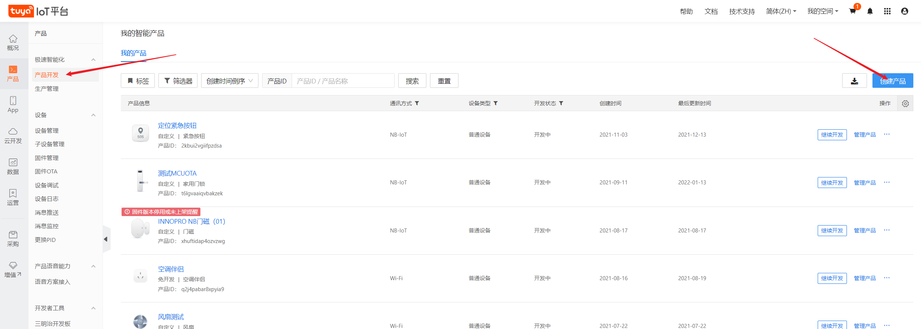
Task: Open the 空调伴侣 product link
Action: [171, 269]
